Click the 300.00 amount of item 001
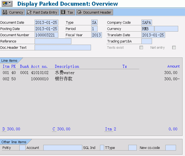The width and height of the screenshot is (185, 156). 171,72
